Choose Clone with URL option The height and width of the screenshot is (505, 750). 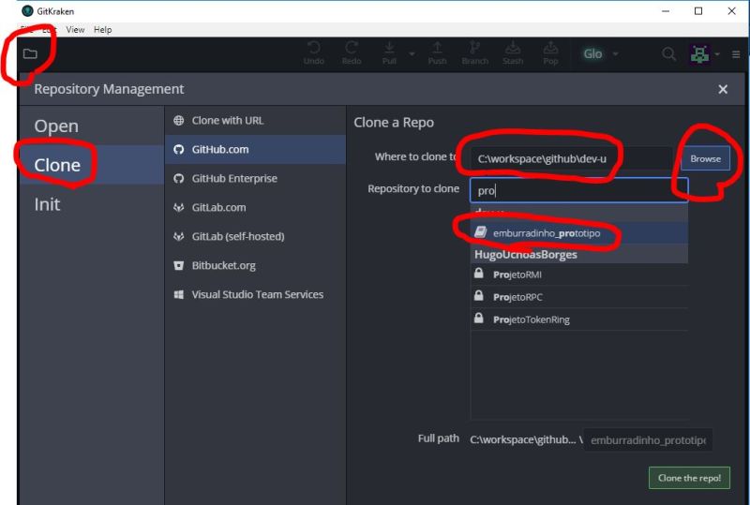(255, 121)
